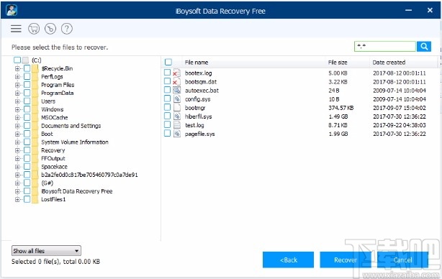Select iBoysoft Data Recovery Free folder
This screenshot has height=279, width=442.
coord(77,191)
